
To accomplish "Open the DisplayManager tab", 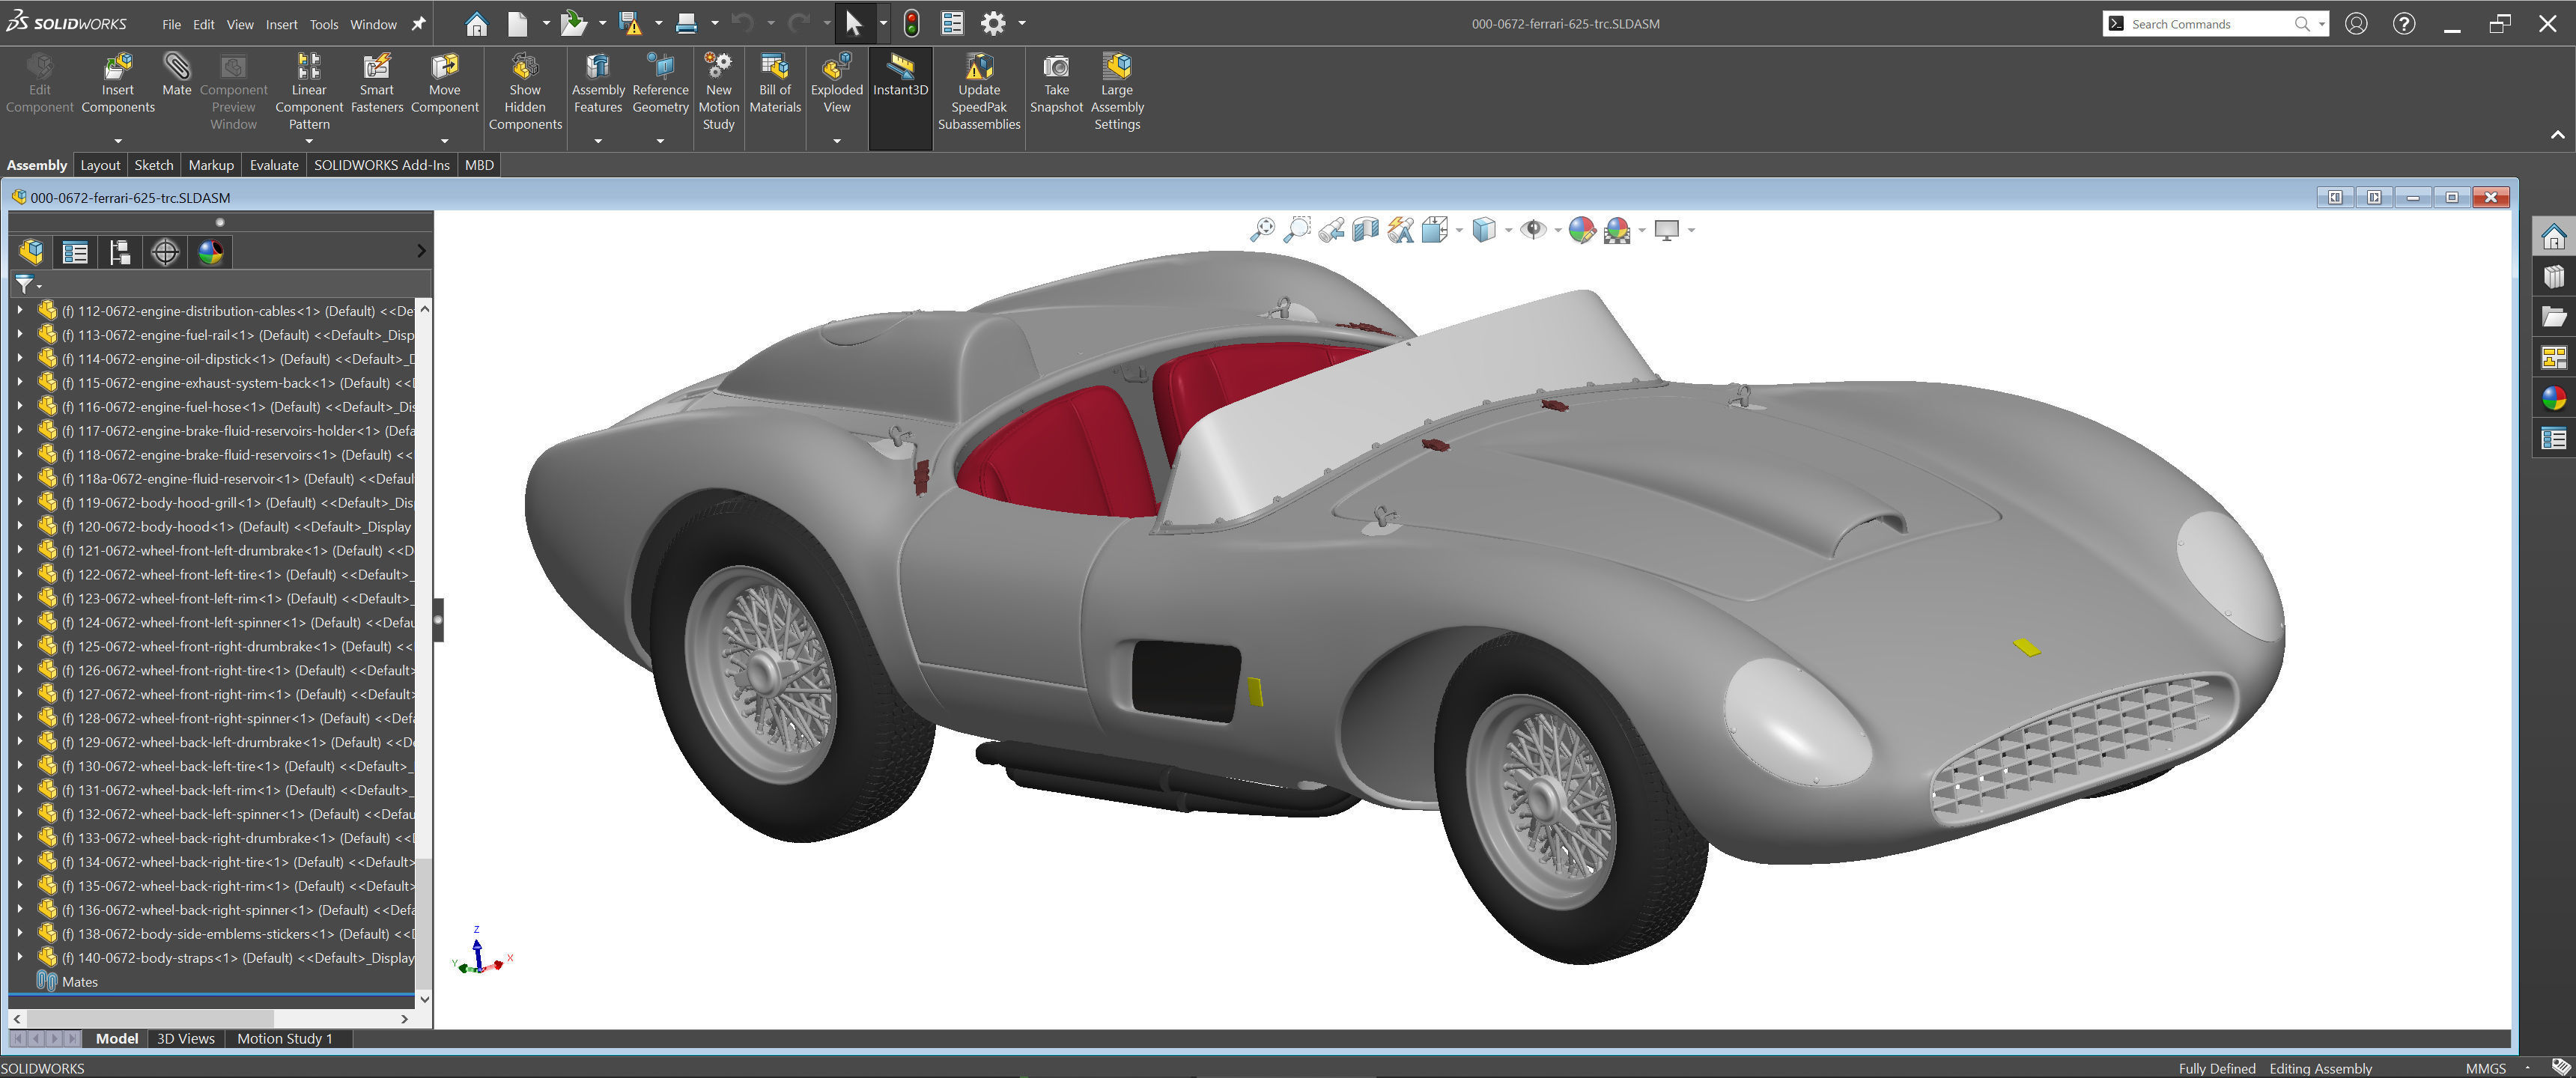I will 210,252.
